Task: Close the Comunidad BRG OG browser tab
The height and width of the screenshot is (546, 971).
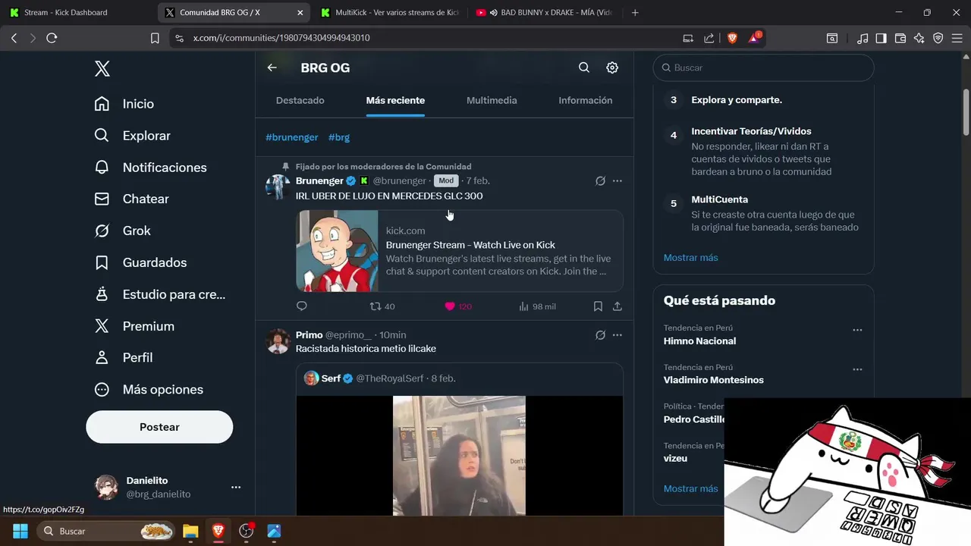Action: 300,12
